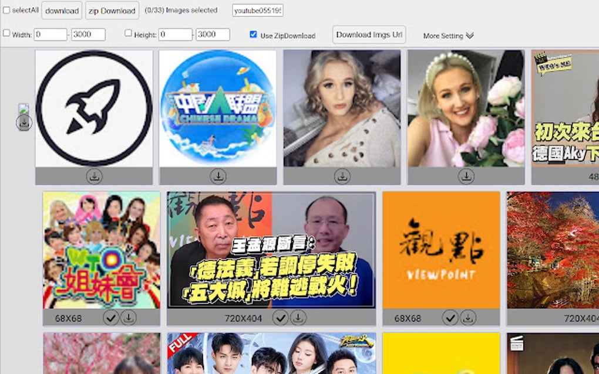The height and width of the screenshot is (374, 599).
Task: Select the 720X404 commentary video via checkmark
Action: 280,318
